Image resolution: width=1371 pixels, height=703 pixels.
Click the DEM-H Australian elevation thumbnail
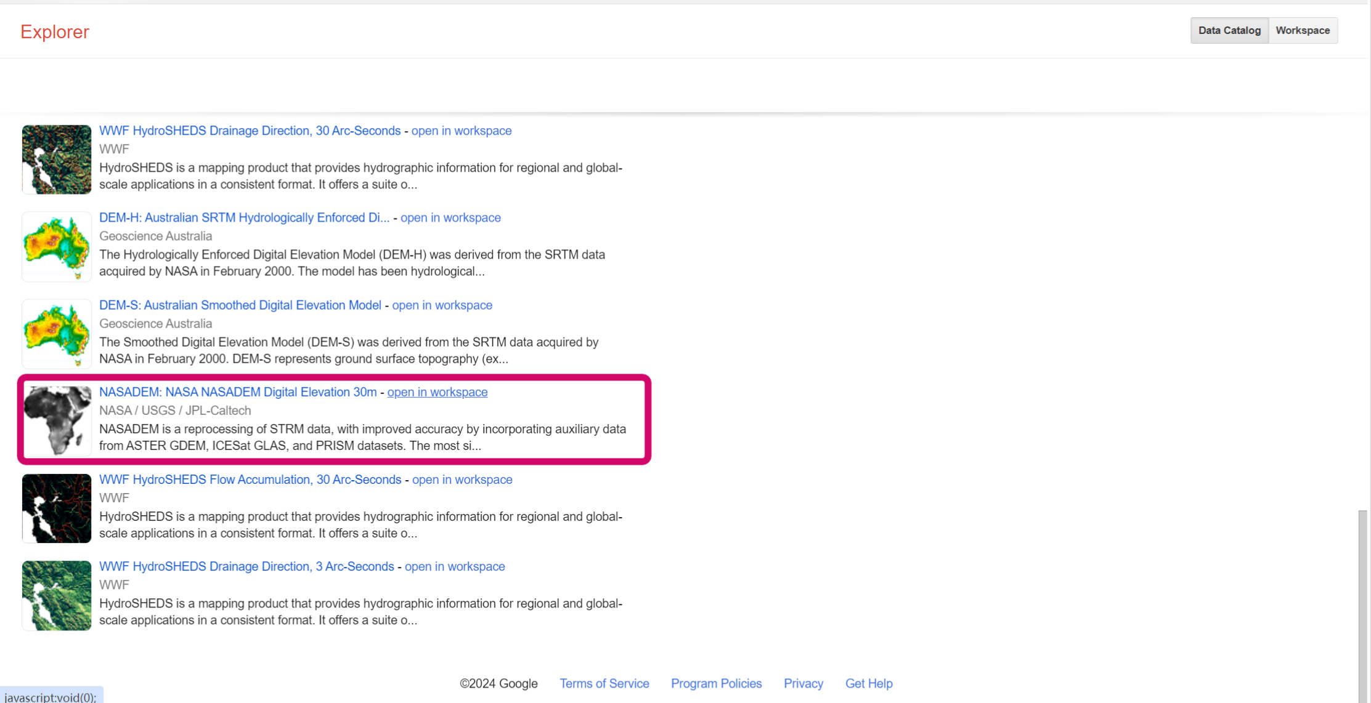point(57,246)
